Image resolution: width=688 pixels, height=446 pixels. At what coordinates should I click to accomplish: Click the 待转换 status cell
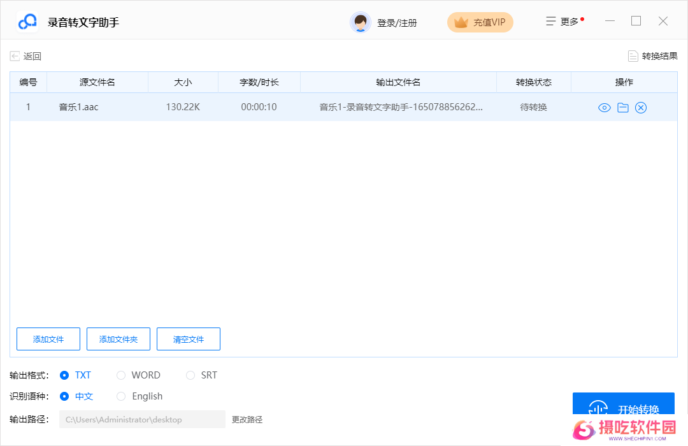tap(534, 107)
